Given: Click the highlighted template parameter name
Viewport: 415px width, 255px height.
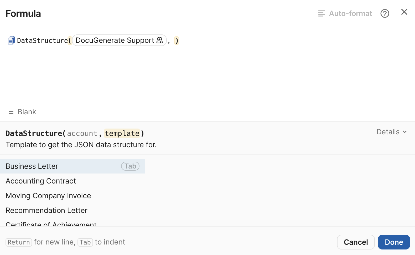Looking at the screenshot, I should 122,134.
